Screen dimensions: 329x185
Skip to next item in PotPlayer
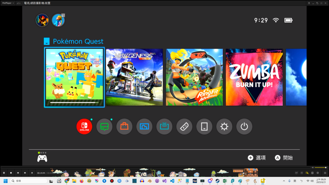tap(25, 173)
